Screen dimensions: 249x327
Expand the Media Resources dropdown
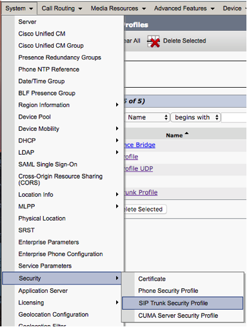118,8
